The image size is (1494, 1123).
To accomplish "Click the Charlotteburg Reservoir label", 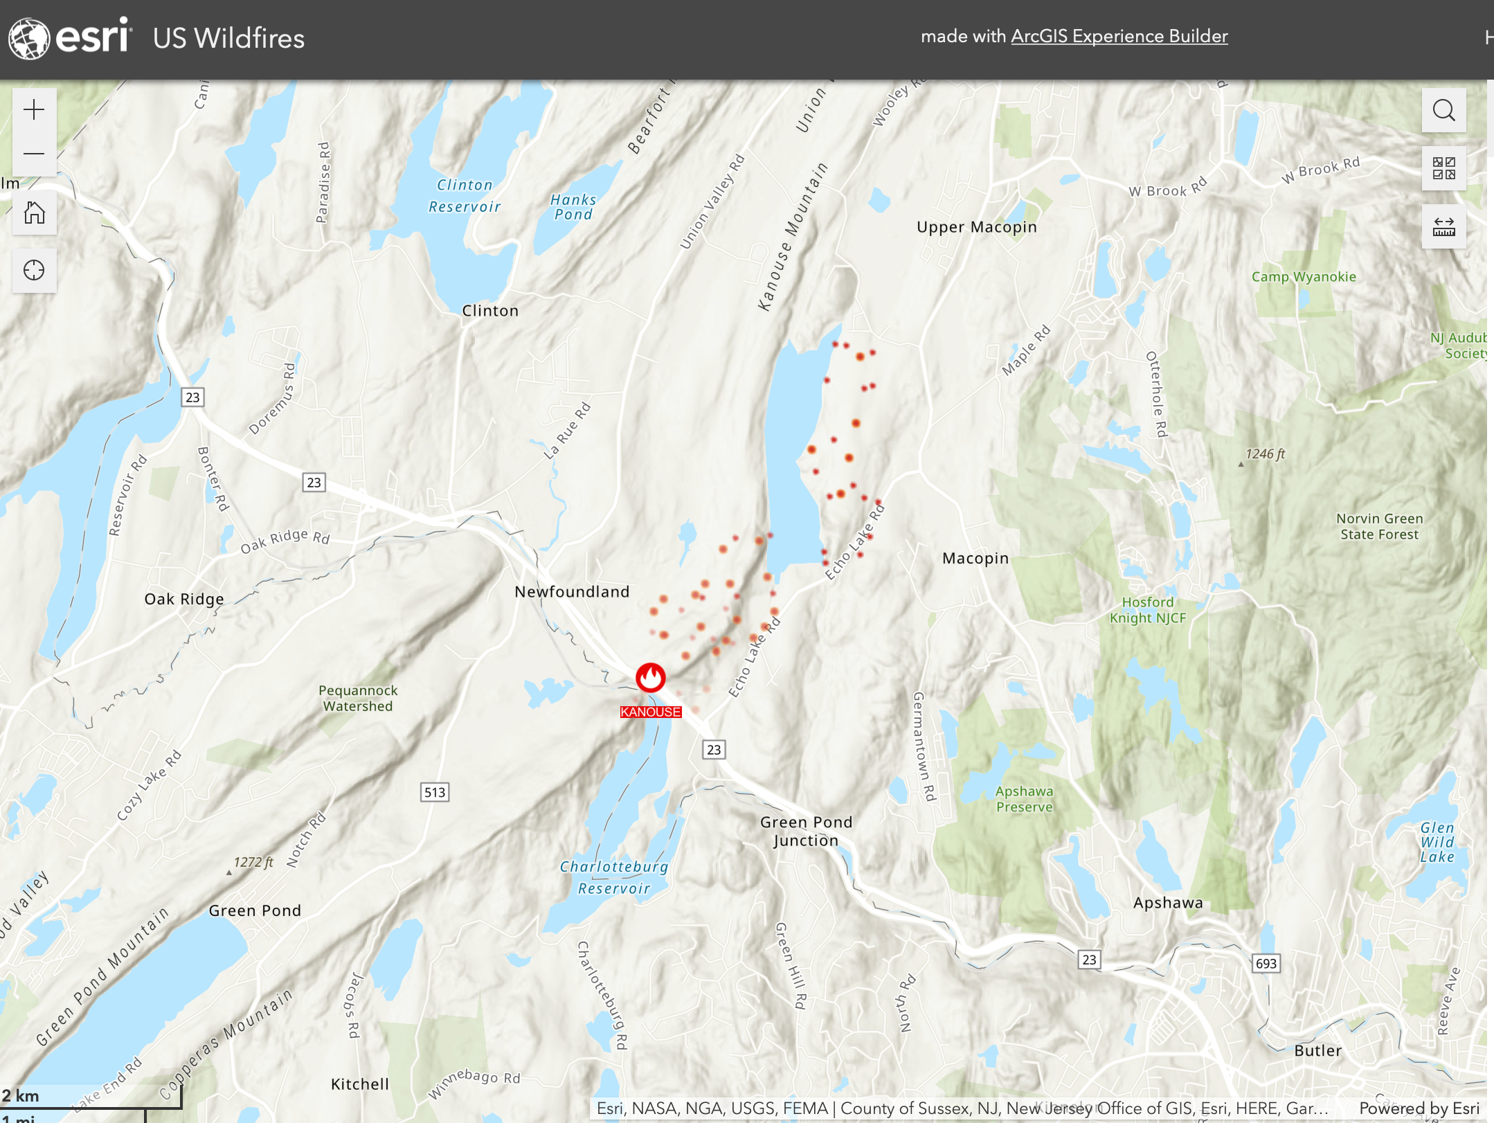I will [614, 877].
